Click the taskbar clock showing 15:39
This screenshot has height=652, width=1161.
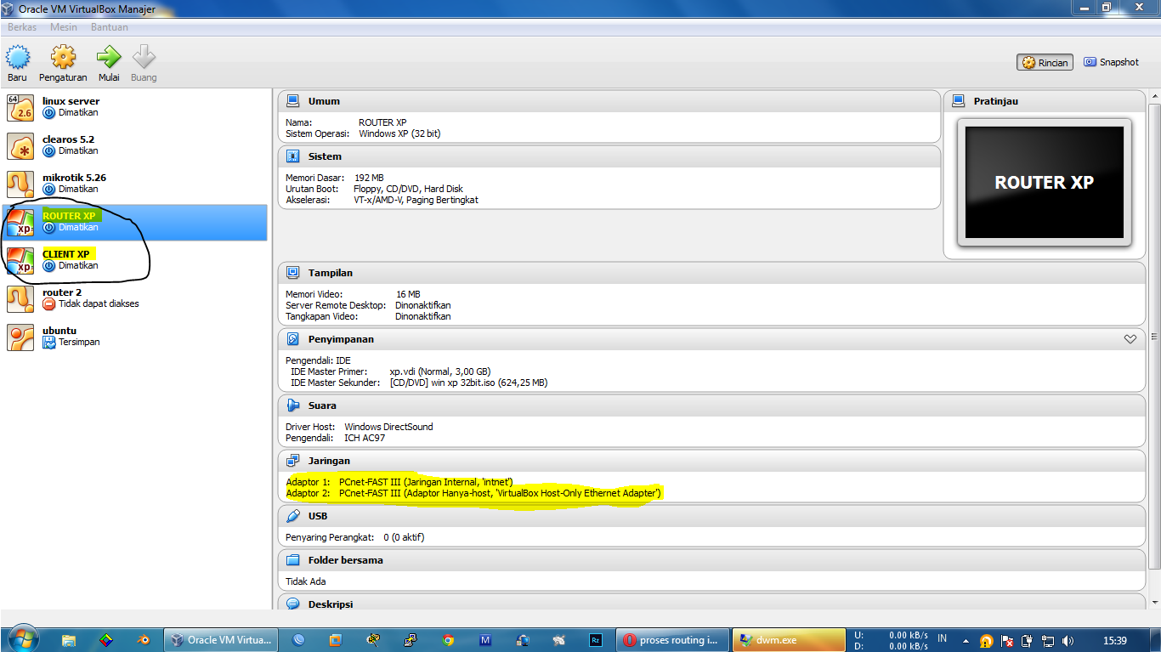(x=1114, y=641)
